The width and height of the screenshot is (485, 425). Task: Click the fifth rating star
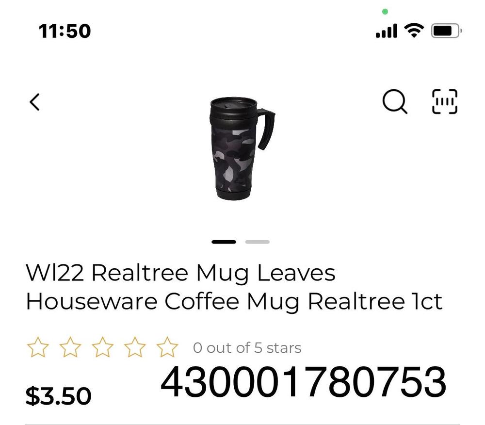coord(167,347)
